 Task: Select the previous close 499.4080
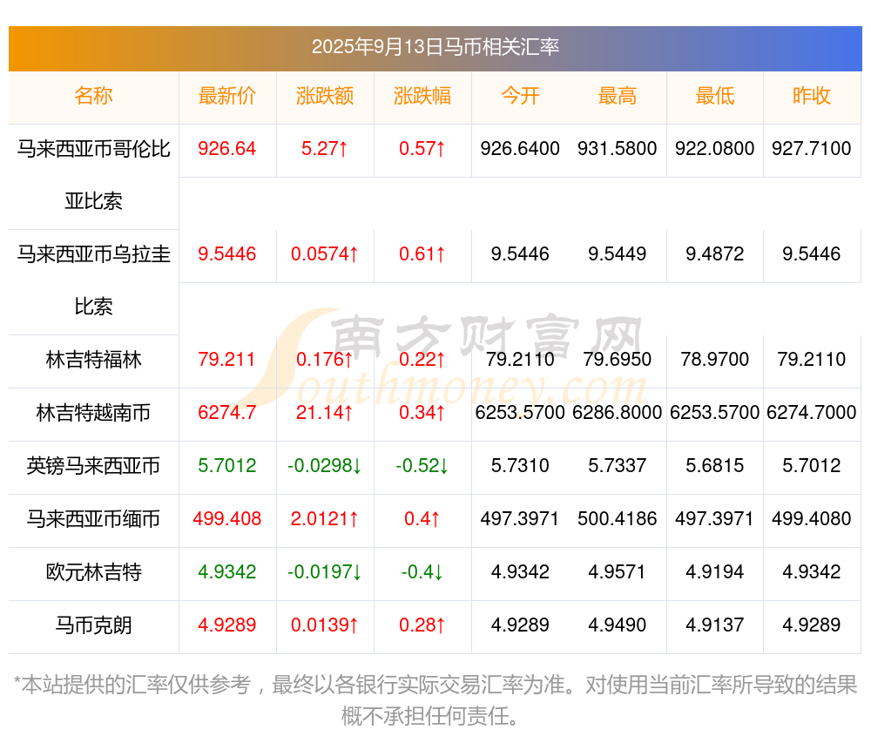(812, 519)
